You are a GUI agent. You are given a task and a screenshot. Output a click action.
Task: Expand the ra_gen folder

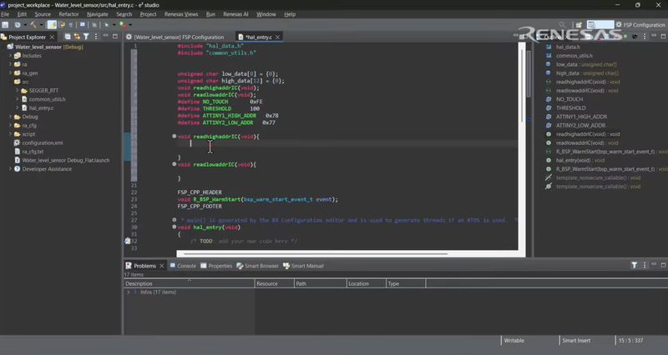coord(10,73)
